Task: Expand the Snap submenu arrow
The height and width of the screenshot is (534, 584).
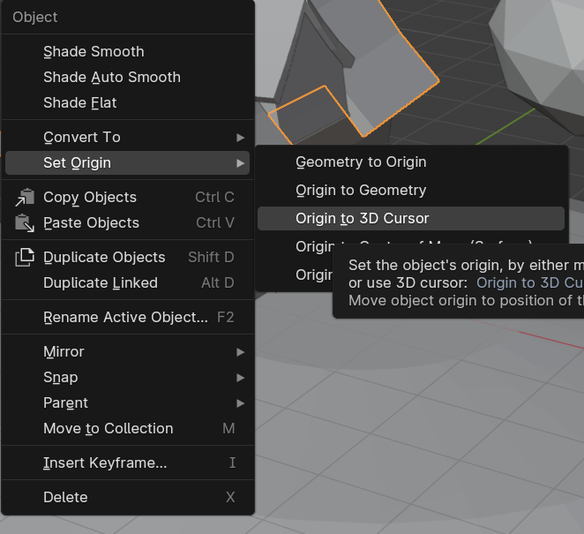Action: (241, 378)
